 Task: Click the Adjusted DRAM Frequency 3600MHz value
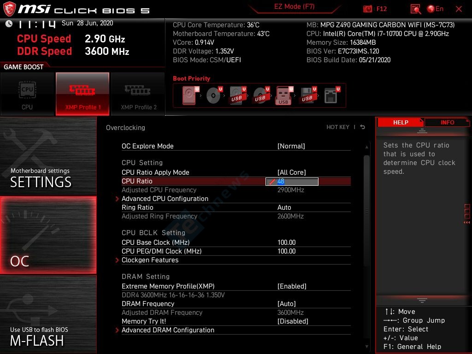coord(290,313)
